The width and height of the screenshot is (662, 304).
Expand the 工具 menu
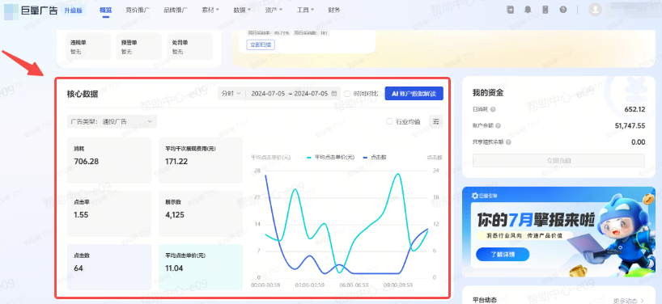pos(305,10)
